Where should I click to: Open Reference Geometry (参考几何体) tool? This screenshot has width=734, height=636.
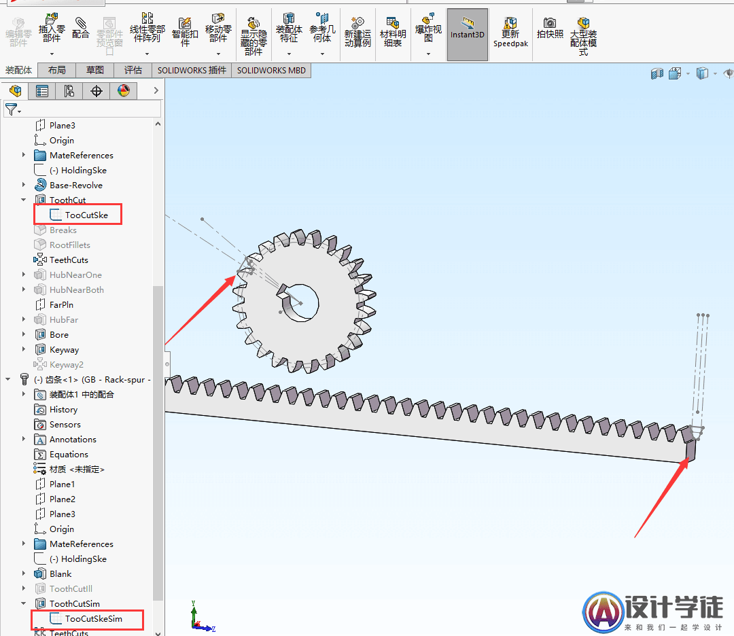pos(323,28)
